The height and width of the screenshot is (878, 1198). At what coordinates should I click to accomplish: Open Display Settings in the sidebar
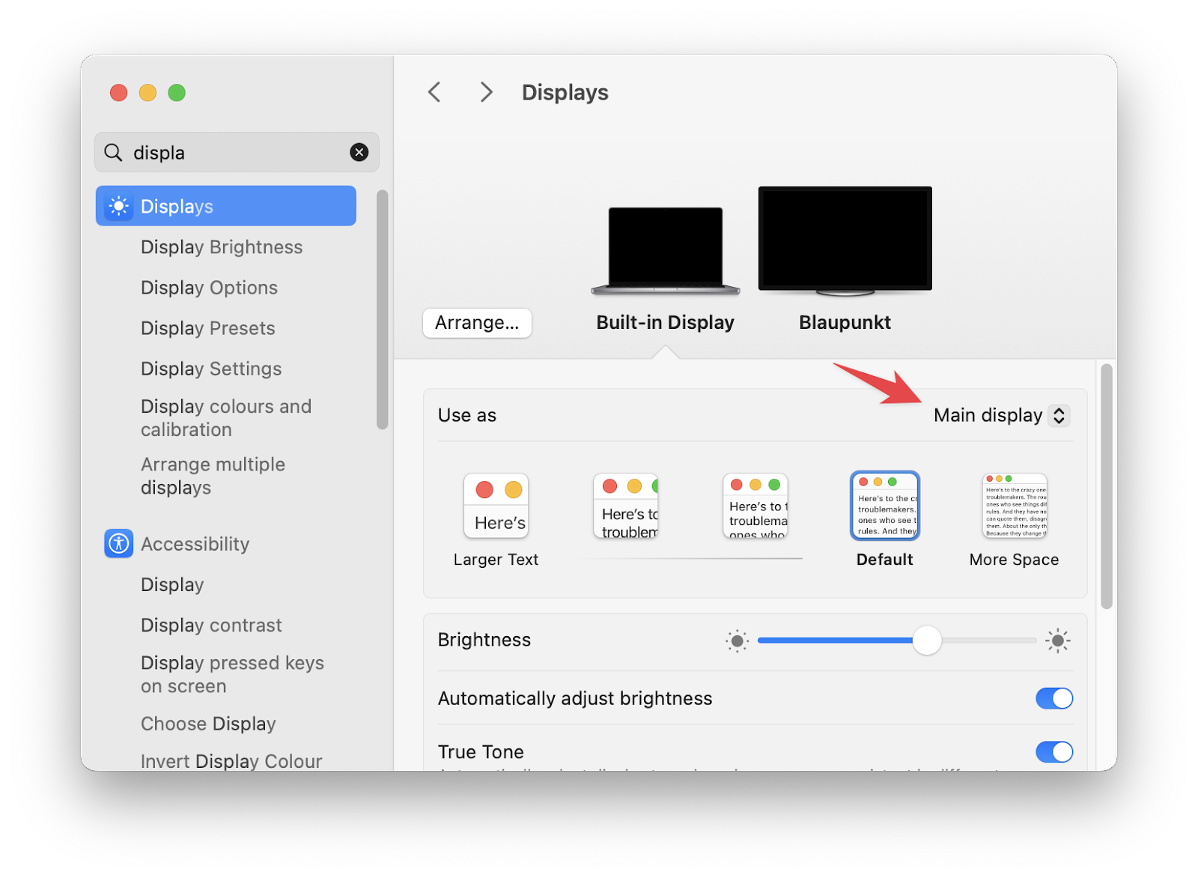pyautogui.click(x=210, y=369)
